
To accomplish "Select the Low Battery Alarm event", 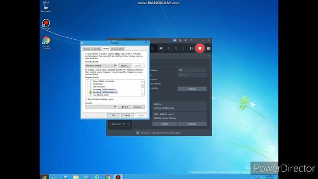I will (x=100, y=95).
